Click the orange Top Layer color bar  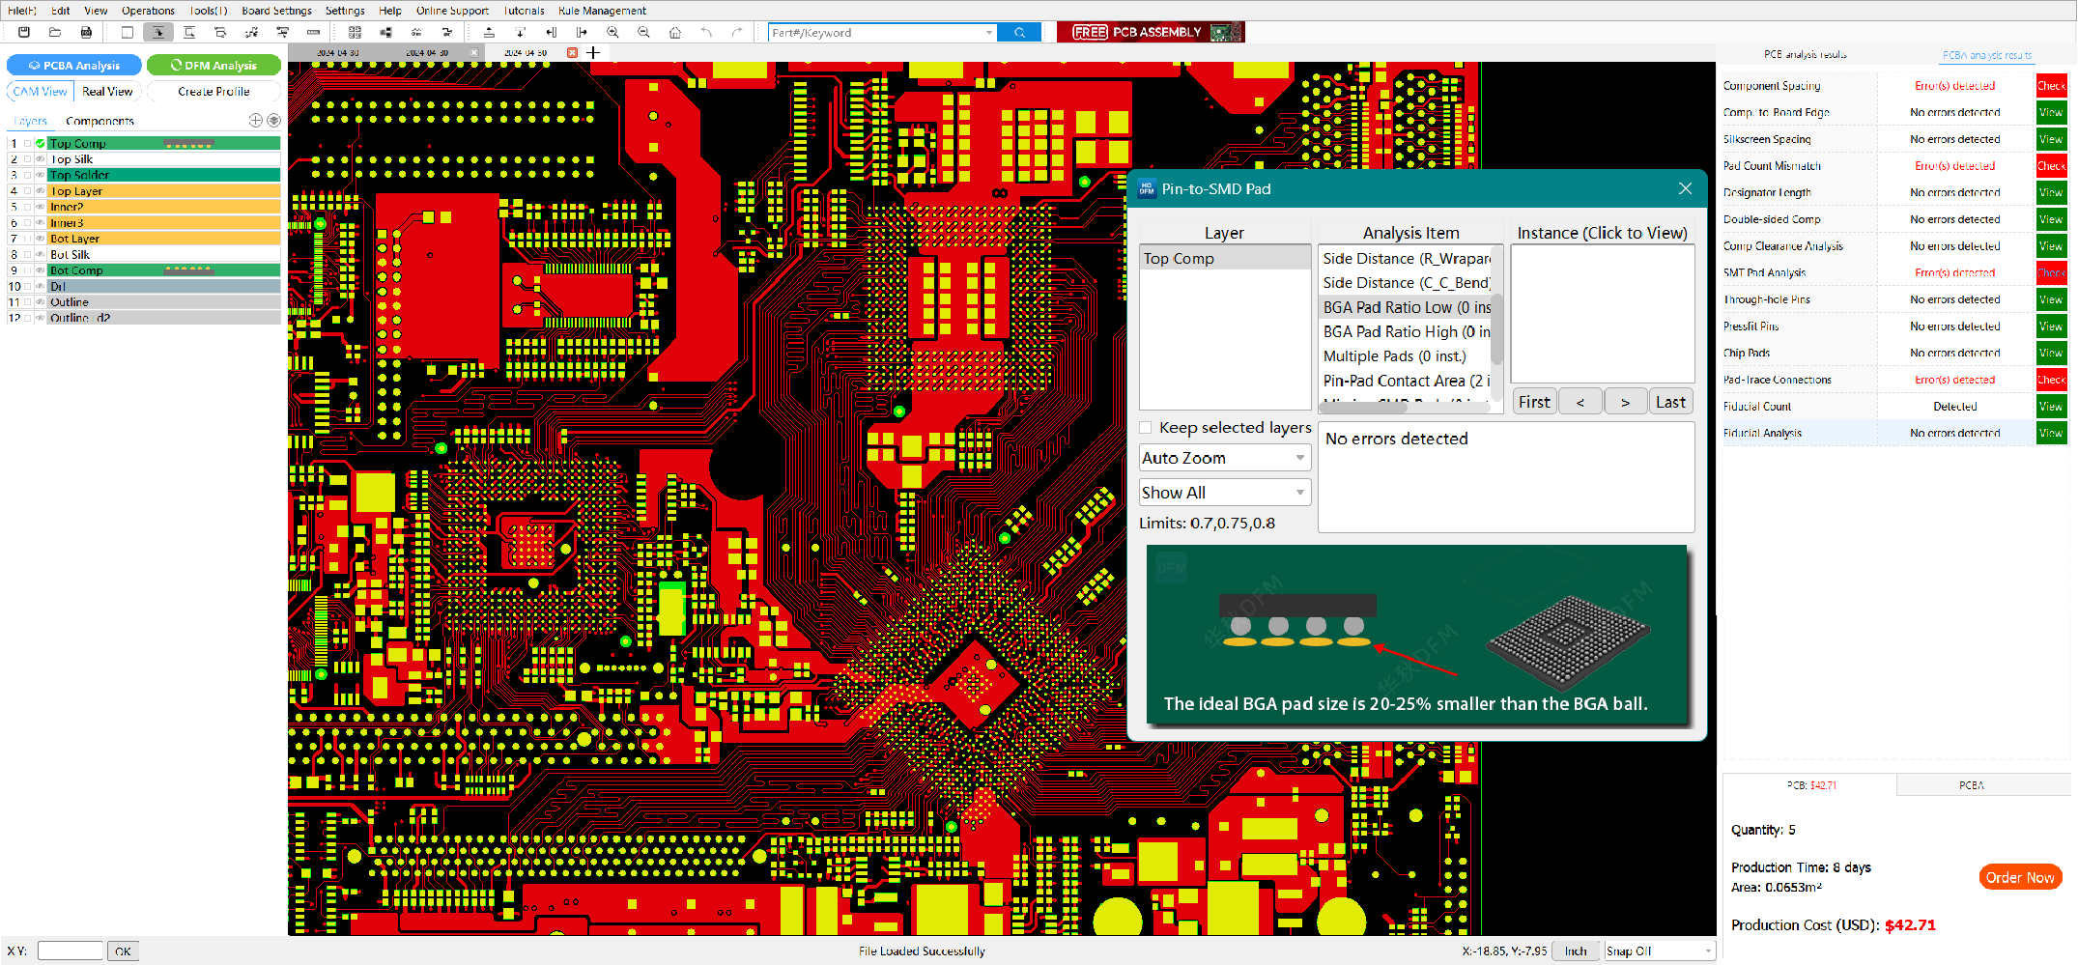(x=164, y=191)
